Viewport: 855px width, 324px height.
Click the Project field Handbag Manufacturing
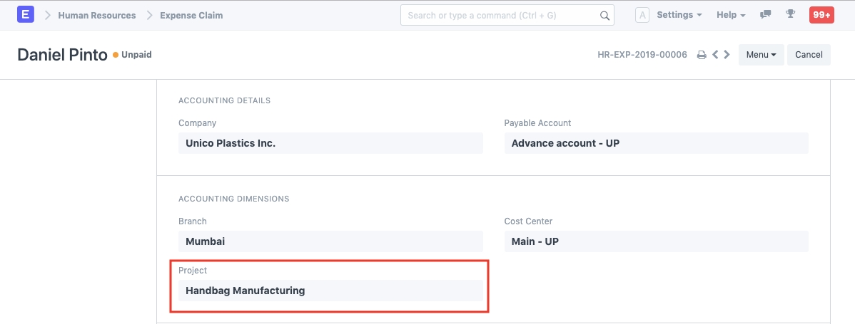pos(330,291)
